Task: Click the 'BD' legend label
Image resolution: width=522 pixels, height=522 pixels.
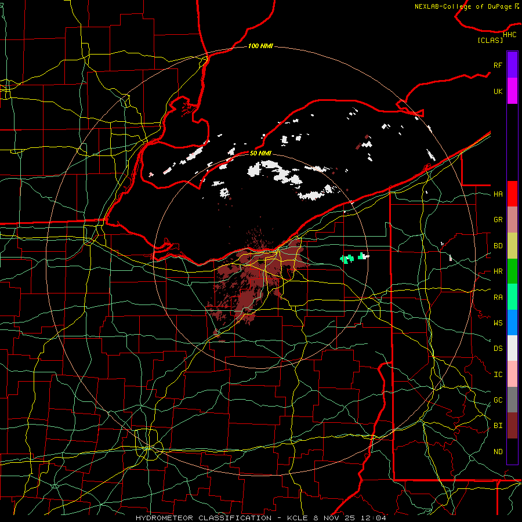Action: tap(498, 246)
